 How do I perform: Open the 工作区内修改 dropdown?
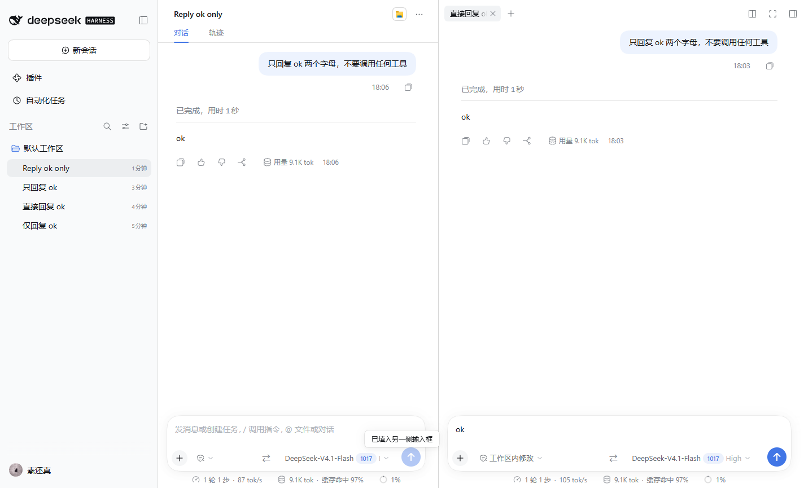(x=511, y=458)
